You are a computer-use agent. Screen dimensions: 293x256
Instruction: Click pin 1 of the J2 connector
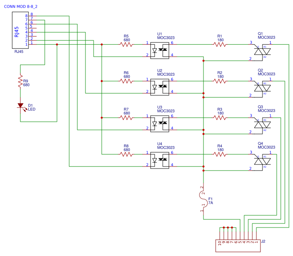pos(256,236)
